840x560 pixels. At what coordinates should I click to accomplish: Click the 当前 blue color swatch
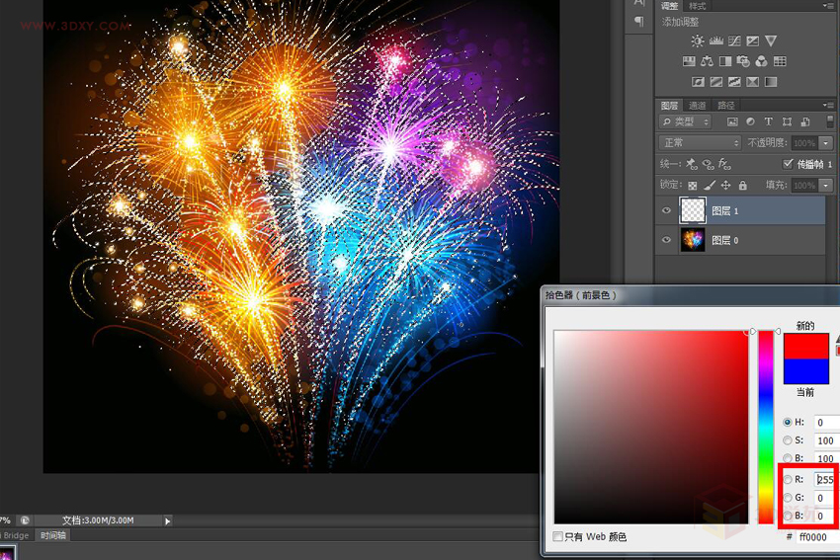[806, 371]
